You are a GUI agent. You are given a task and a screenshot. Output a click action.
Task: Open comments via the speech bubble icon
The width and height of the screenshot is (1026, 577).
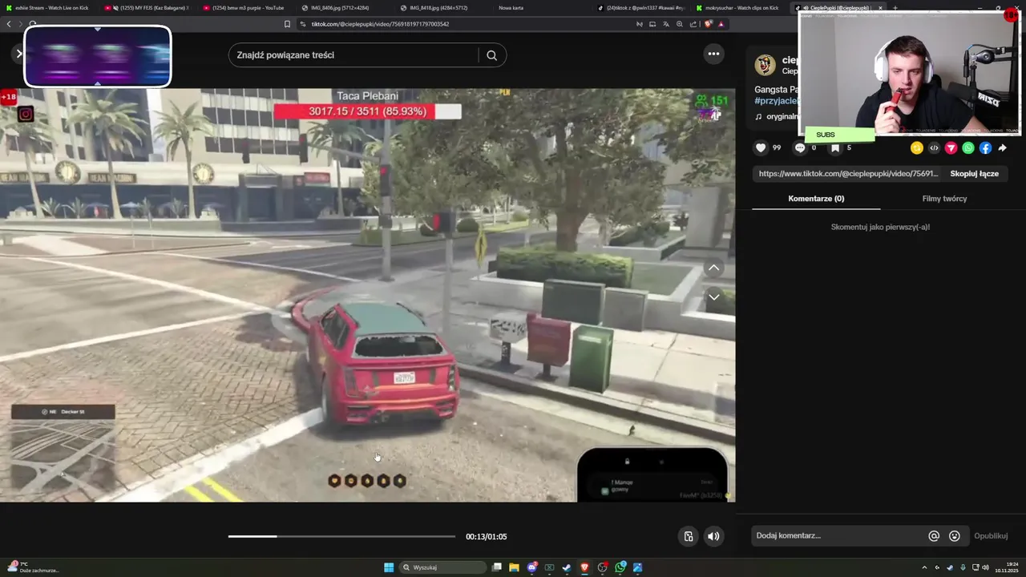click(799, 147)
